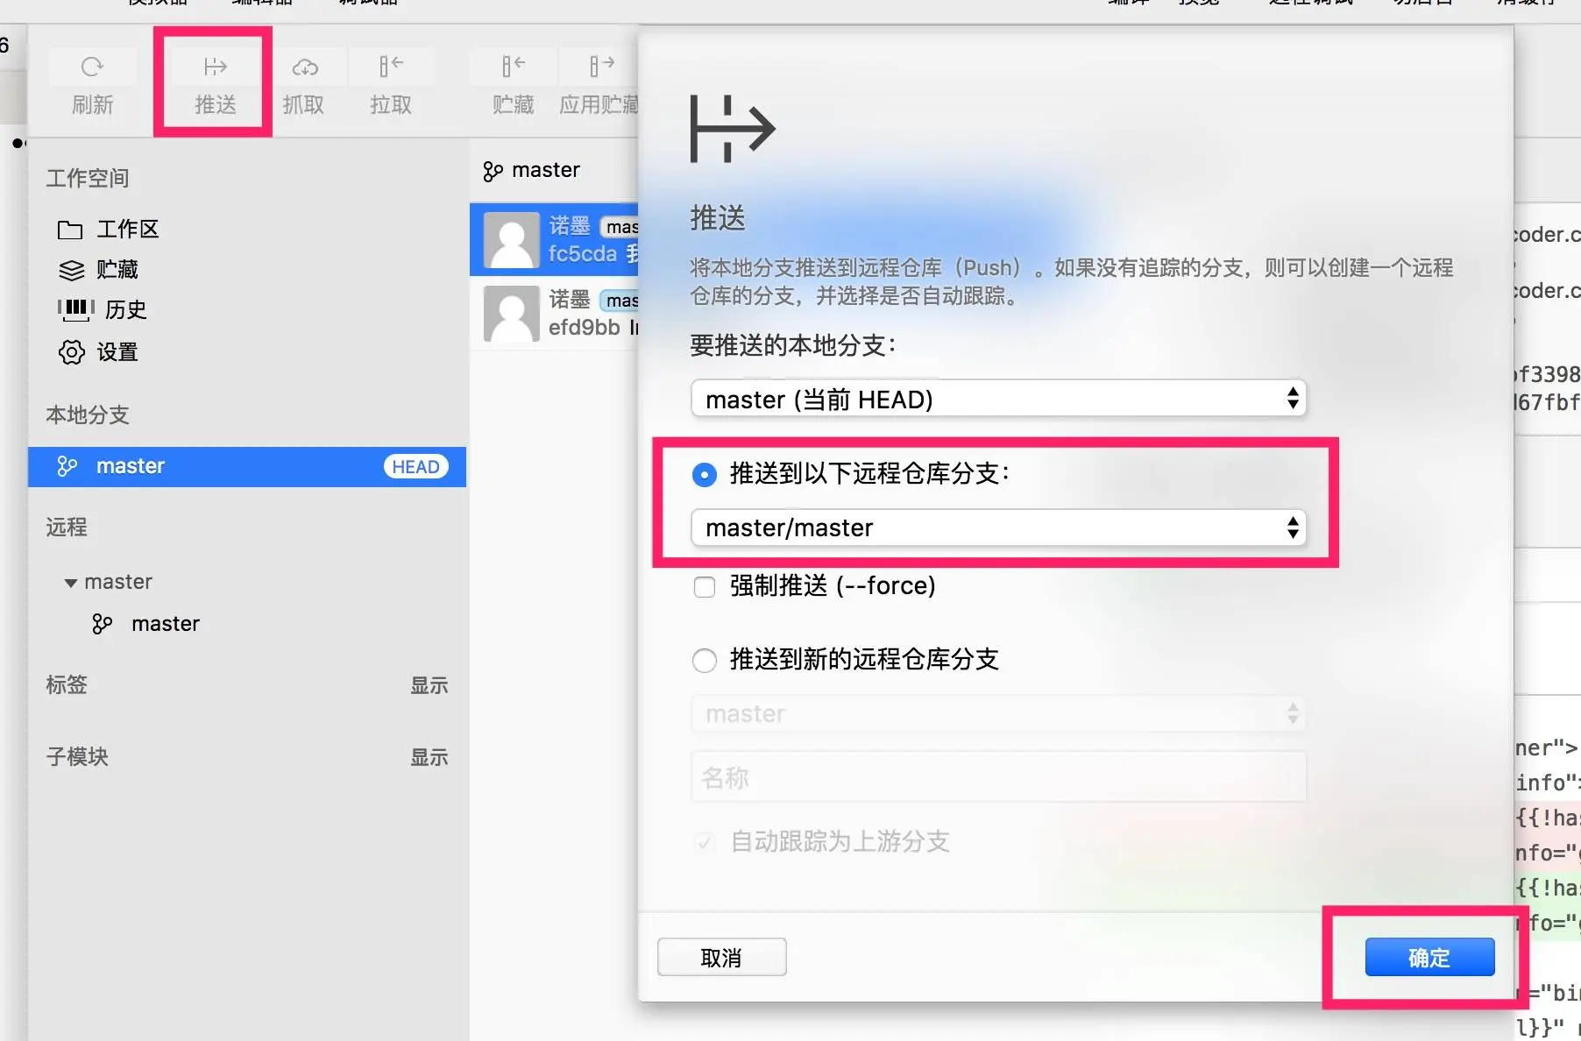The height and width of the screenshot is (1041, 1581).
Task: Click the 应用贮藏 apply stash icon
Action: (601, 67)
